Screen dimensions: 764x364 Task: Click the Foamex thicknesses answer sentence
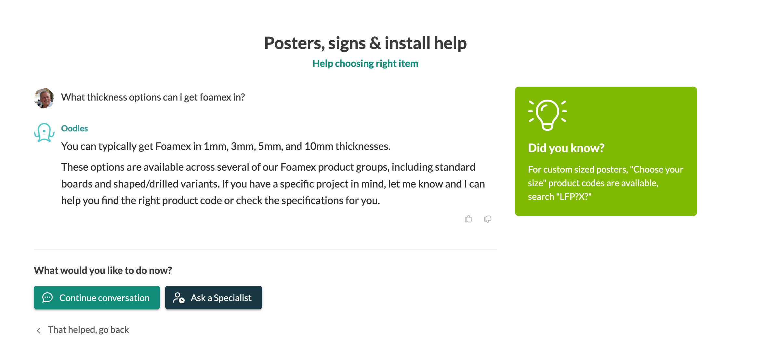point(226,146)
